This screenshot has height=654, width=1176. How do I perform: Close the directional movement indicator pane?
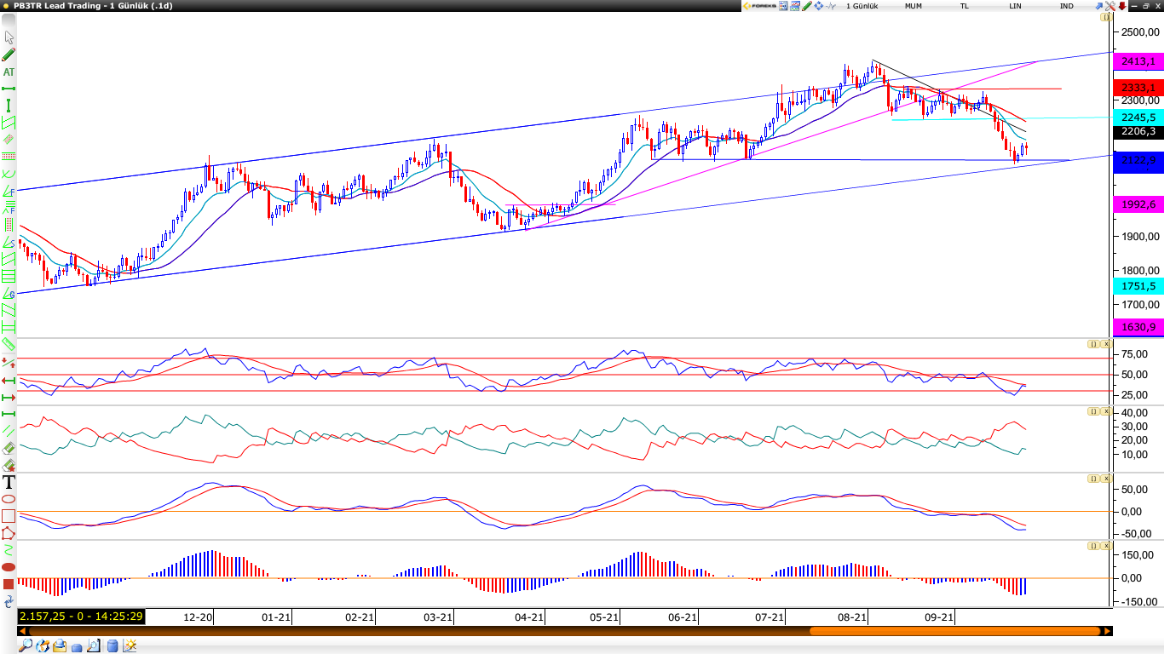pos(1106,411)
